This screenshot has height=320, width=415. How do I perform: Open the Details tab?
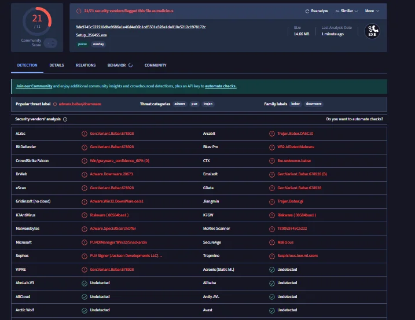tap(57, 65)
